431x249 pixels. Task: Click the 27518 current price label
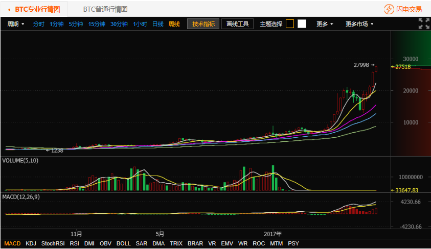[x=403, y=67]
